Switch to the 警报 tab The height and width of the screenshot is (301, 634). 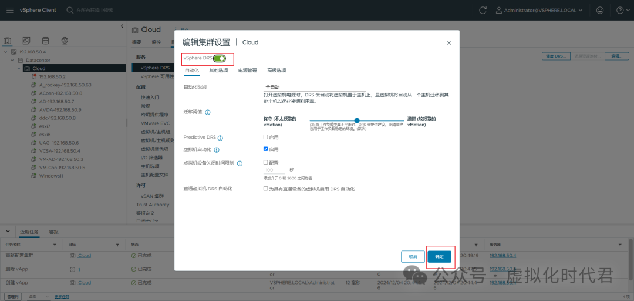pyautogui.click(x=54, y=232)
